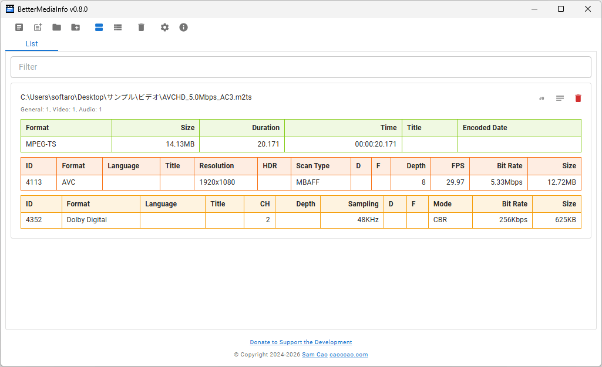Image resolution: width=602 pixels, height=367 pixels.
Task: Click the 1920x1080 resolution cell
Action: point(217,182)
